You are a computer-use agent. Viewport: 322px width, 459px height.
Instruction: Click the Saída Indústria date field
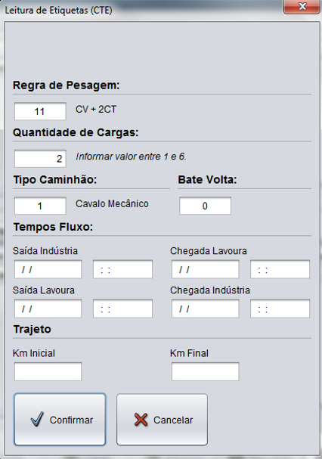click(x=48, y=269)
